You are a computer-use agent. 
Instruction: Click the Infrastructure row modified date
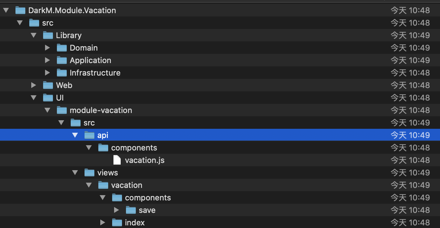coord(410,73)
